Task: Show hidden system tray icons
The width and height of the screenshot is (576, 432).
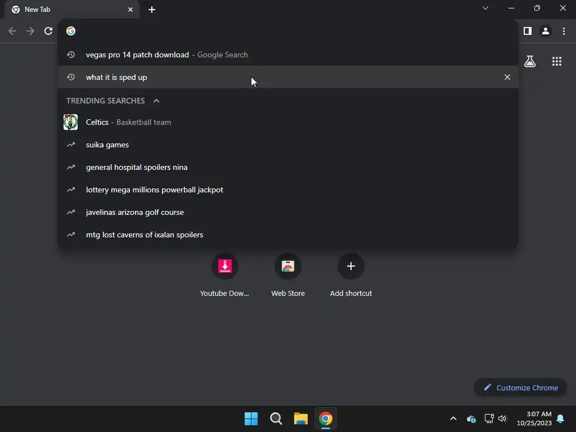Action: [453, 418]
